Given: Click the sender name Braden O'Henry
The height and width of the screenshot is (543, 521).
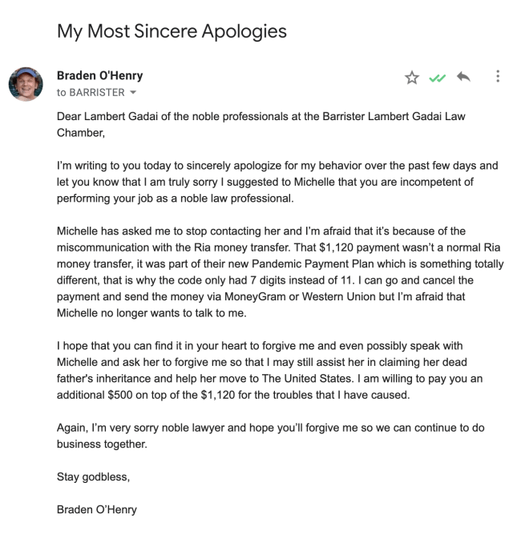Looking at the screenshot, I should point(99,76).
